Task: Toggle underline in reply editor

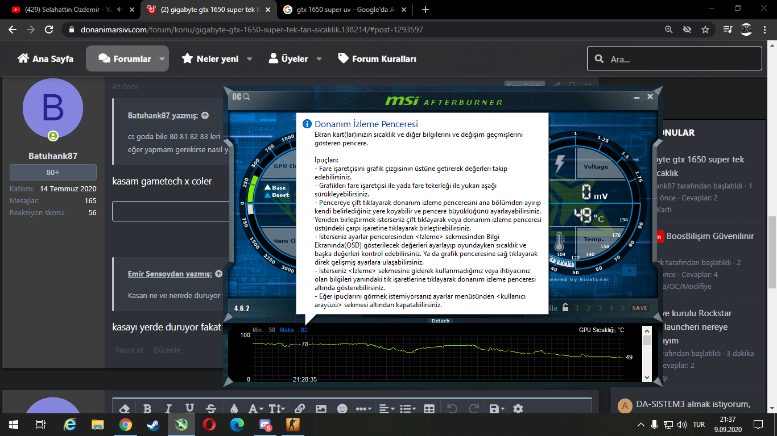Action: [189, 409]
